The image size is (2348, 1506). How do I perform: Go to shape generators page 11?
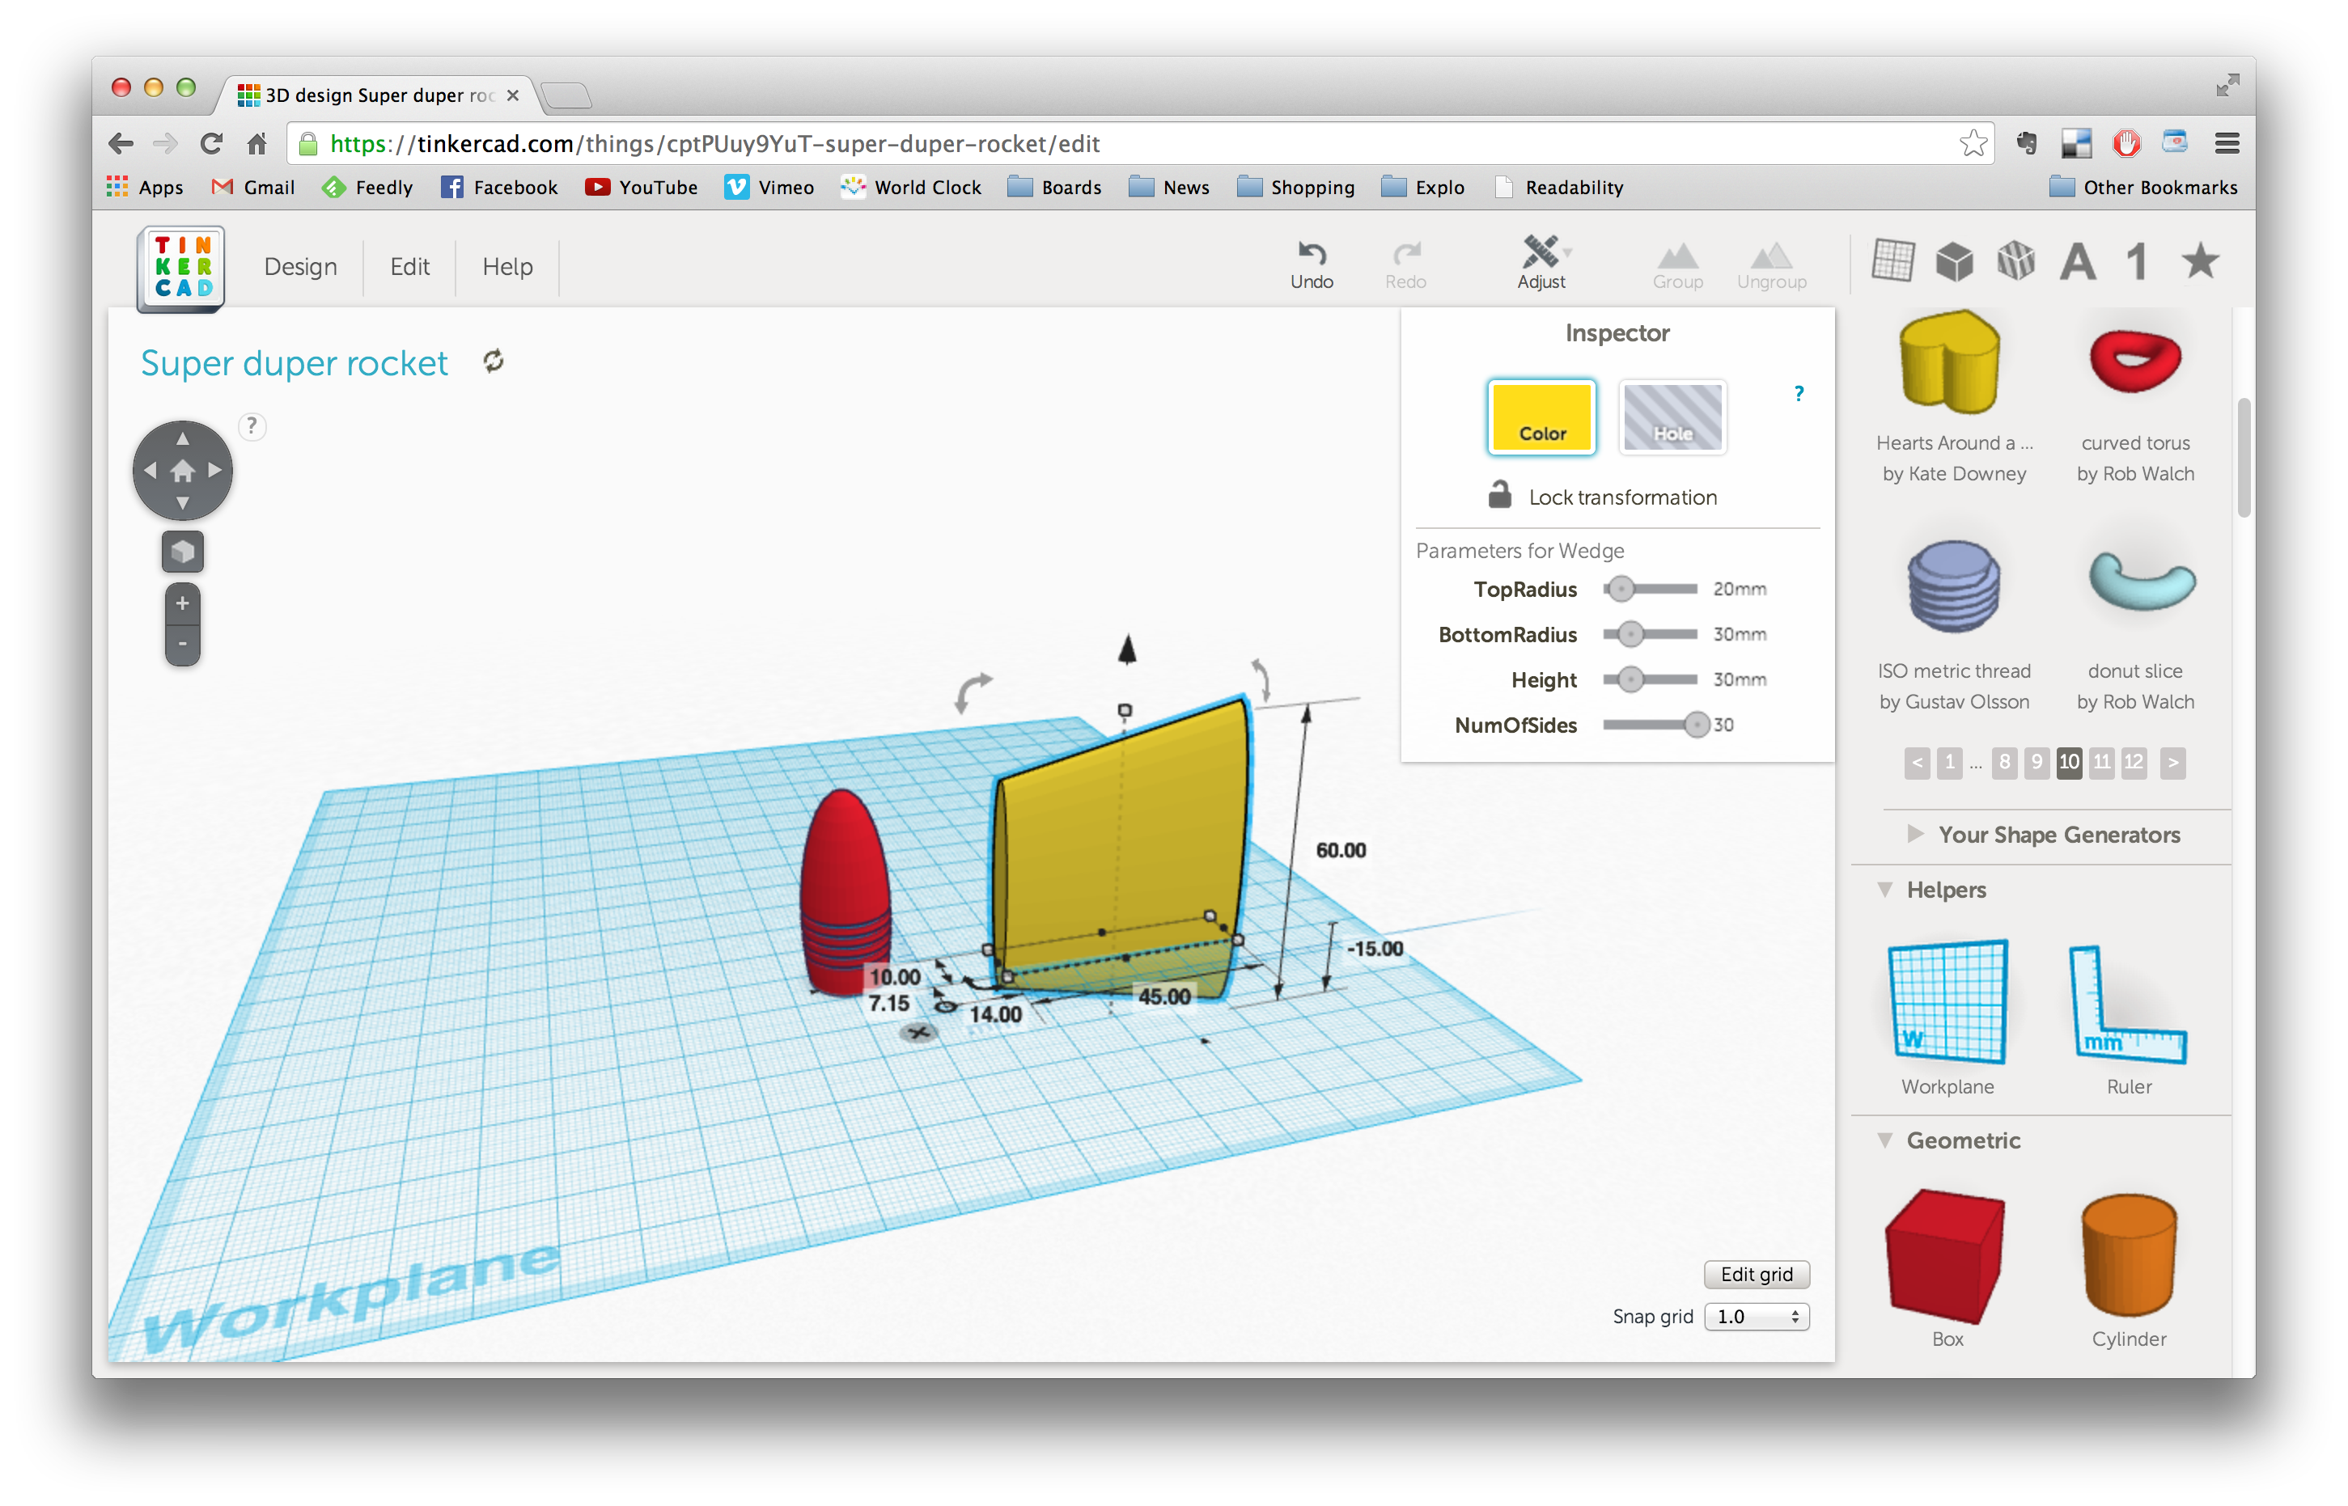pyautogui.click(x=2101, y=762)
